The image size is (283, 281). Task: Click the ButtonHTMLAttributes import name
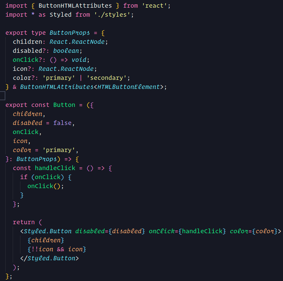[x=75, y=6]
